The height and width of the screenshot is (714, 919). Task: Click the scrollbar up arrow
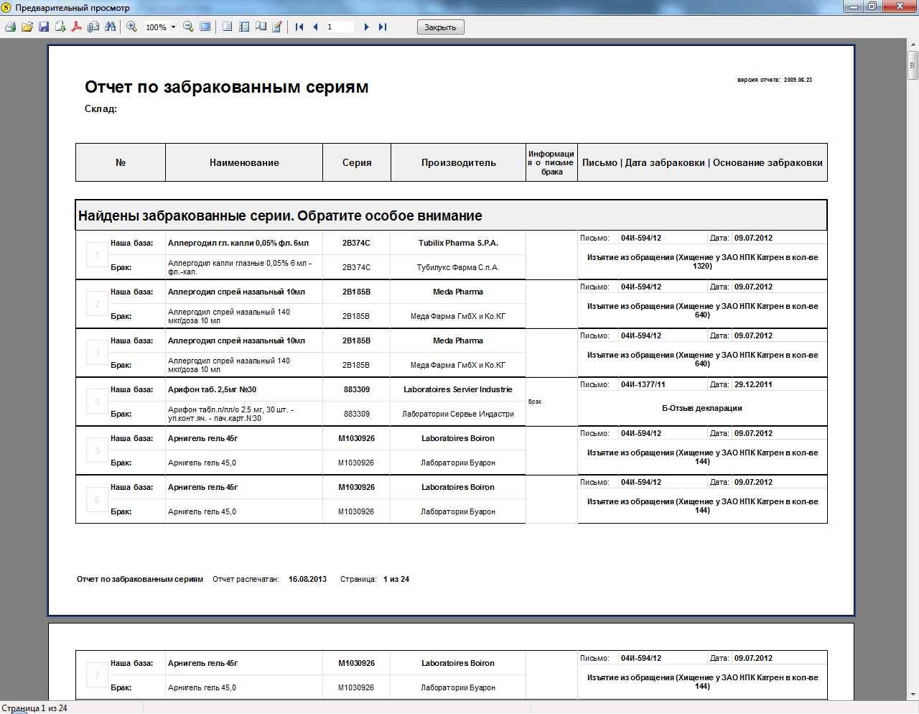pos(913,45)
